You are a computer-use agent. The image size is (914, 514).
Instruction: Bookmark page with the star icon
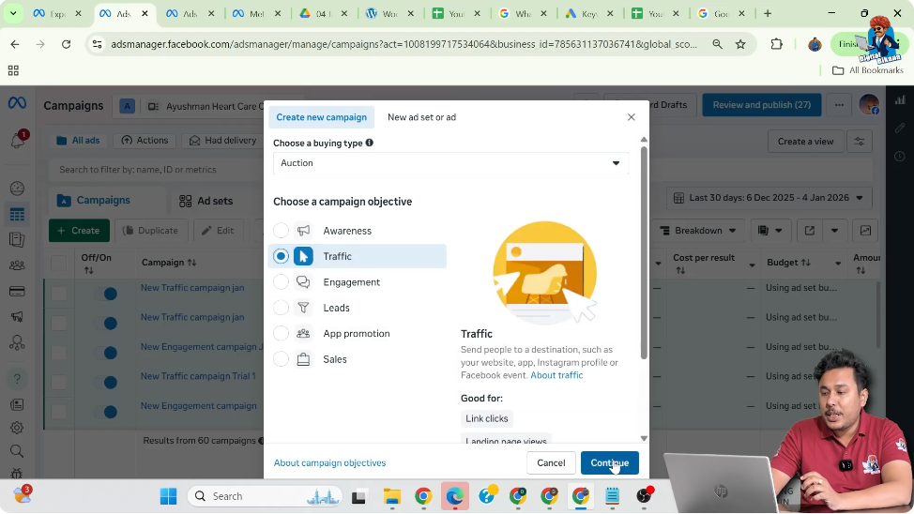[x=740, y=44]
